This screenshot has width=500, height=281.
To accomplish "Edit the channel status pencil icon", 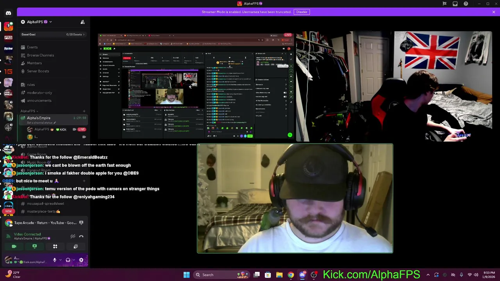I will click(55, 123).
